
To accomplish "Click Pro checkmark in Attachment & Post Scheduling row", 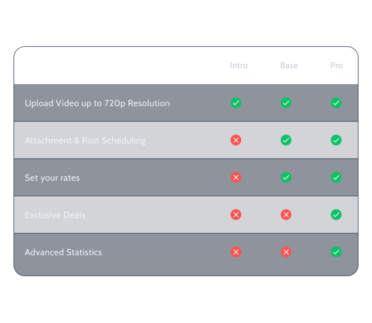I will 336,140.
